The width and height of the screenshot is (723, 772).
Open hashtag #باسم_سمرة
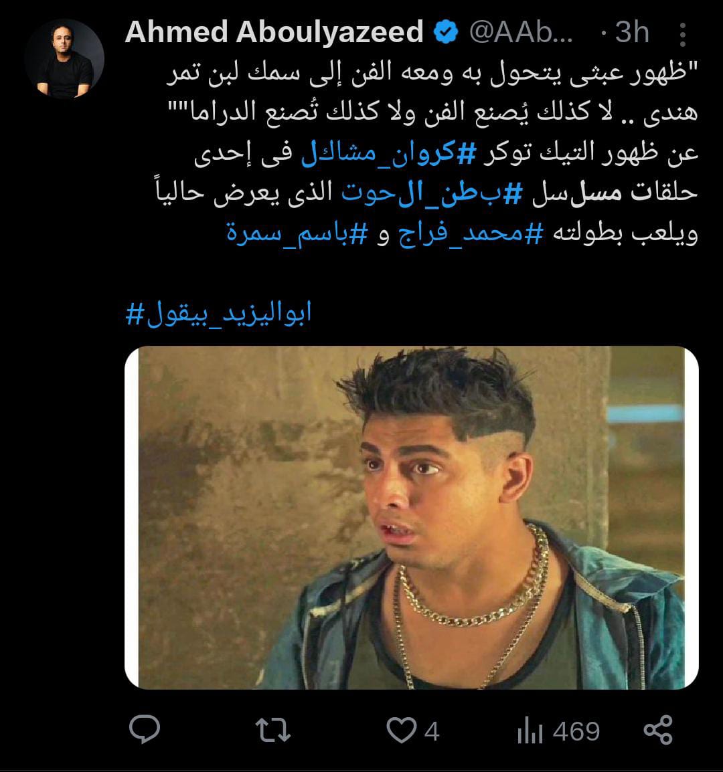click(x=297, y=232)
